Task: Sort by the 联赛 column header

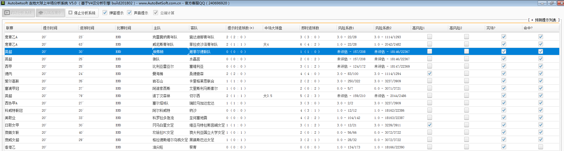Action: click(10, 28)
